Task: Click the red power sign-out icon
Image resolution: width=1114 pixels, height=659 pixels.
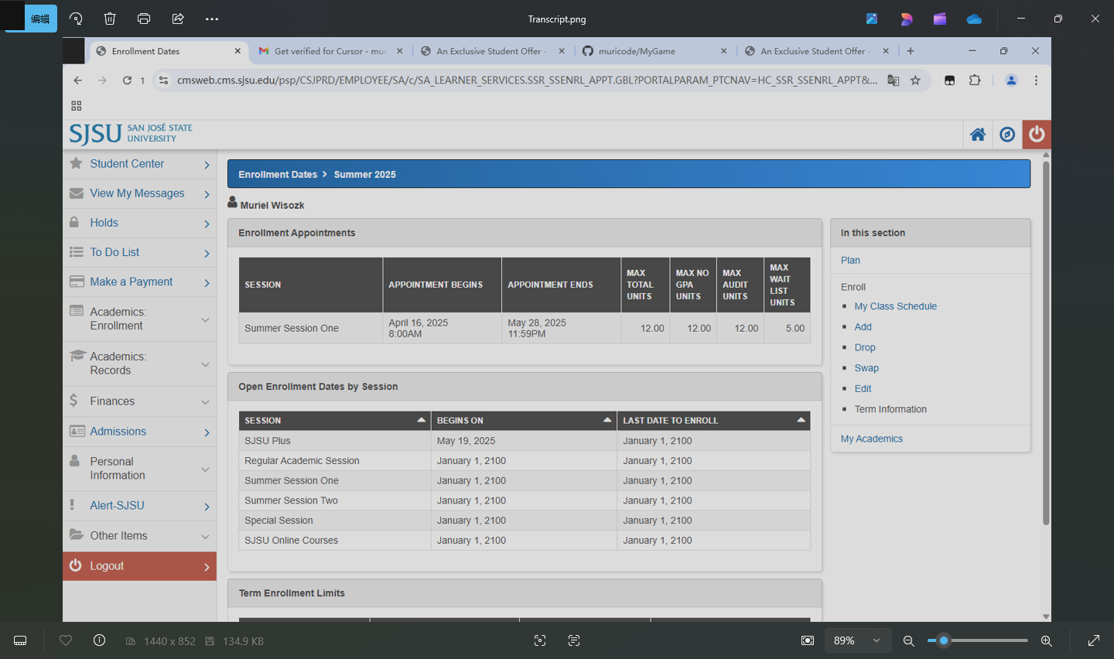Action: [x=1037, y=135]
